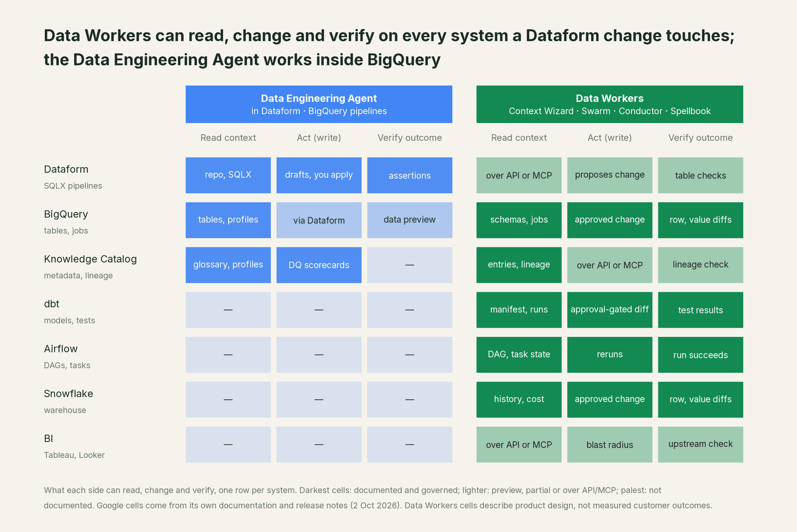Click 'approved change' in the Snowflake row

tap(610, 400)
